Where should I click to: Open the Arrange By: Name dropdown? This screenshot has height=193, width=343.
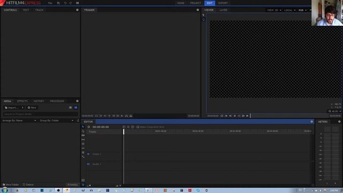[x=19, y=121]
